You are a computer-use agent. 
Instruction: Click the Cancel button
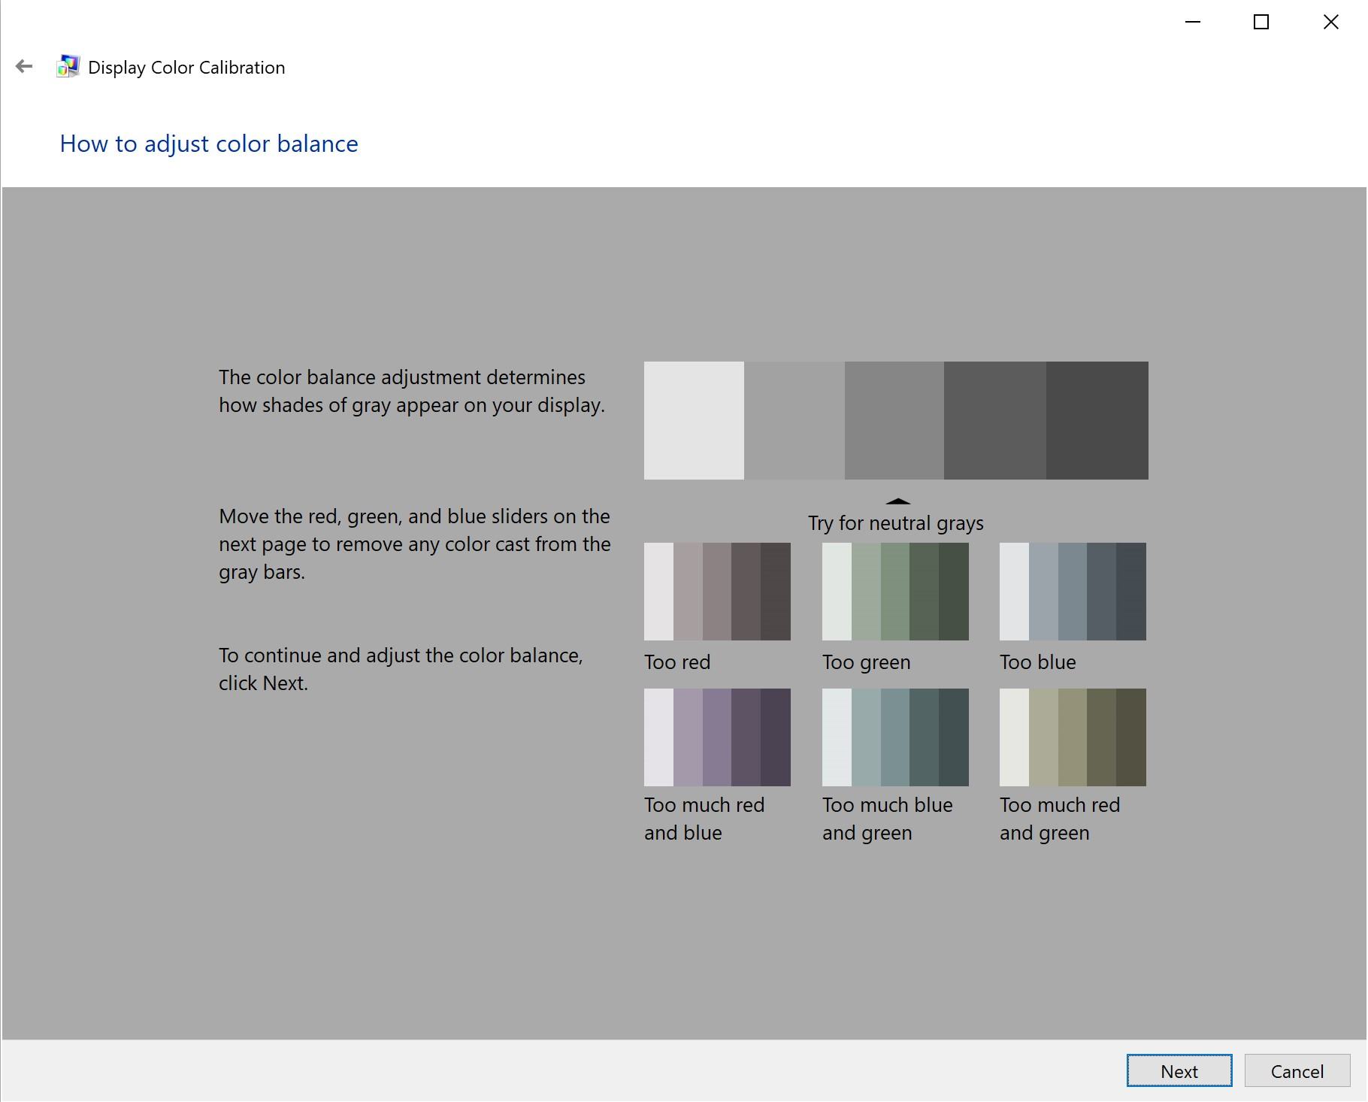click(x=1297, y=1070)
